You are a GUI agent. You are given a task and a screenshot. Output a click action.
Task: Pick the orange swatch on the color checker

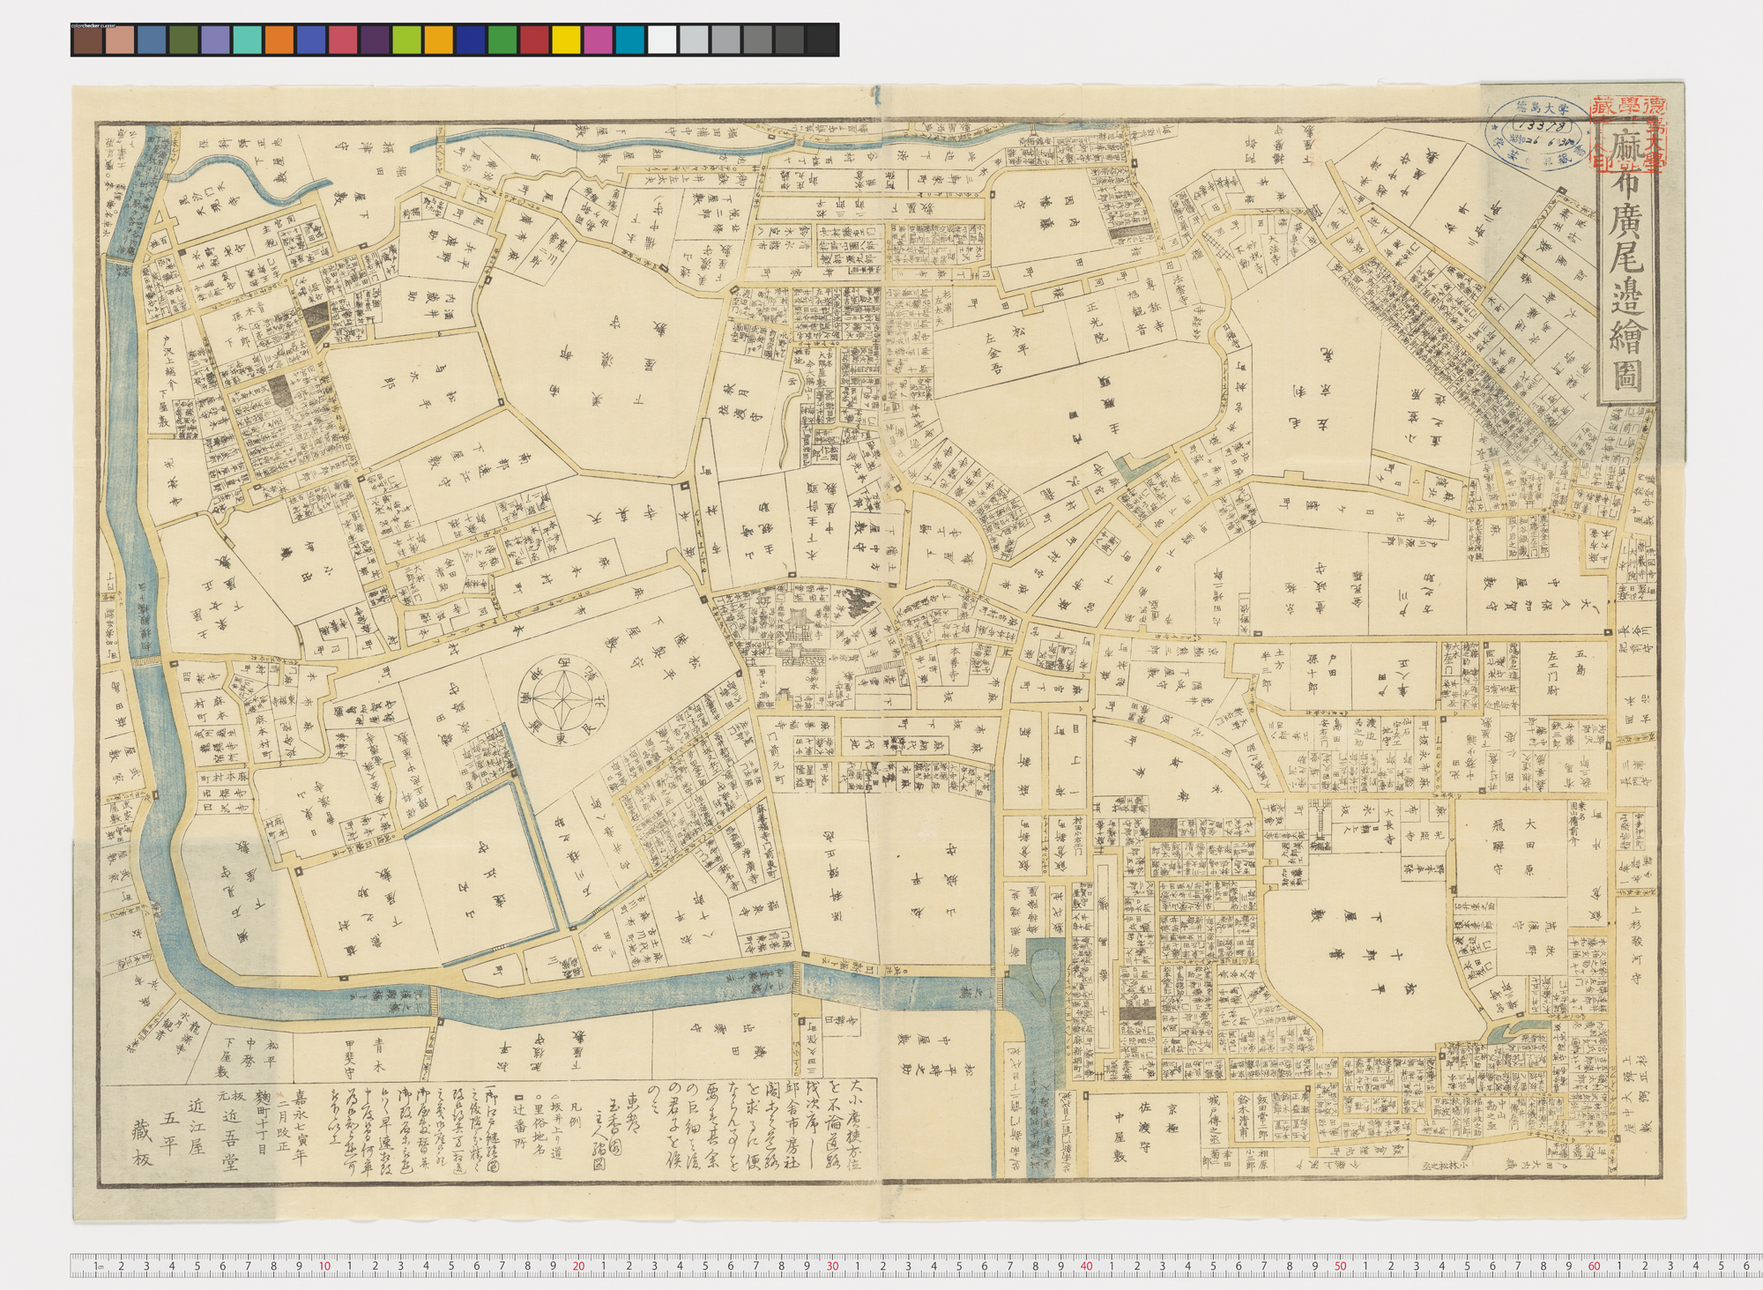[279, 41]
